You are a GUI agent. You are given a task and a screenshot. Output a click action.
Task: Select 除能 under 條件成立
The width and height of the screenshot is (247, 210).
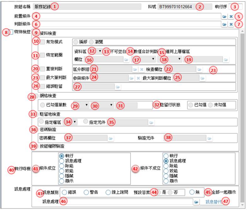point(62,166)
